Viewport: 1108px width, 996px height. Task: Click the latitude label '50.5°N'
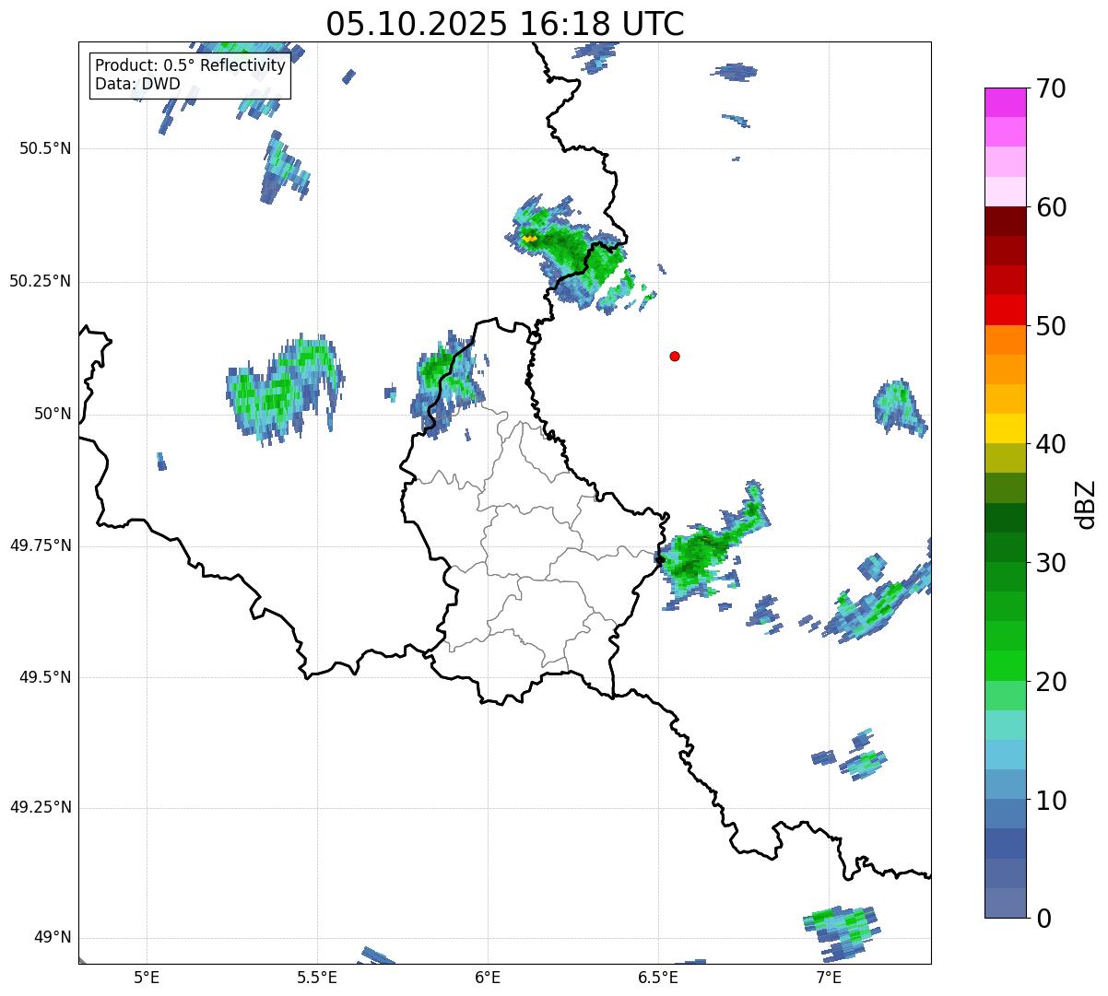(x=45, y=148)
